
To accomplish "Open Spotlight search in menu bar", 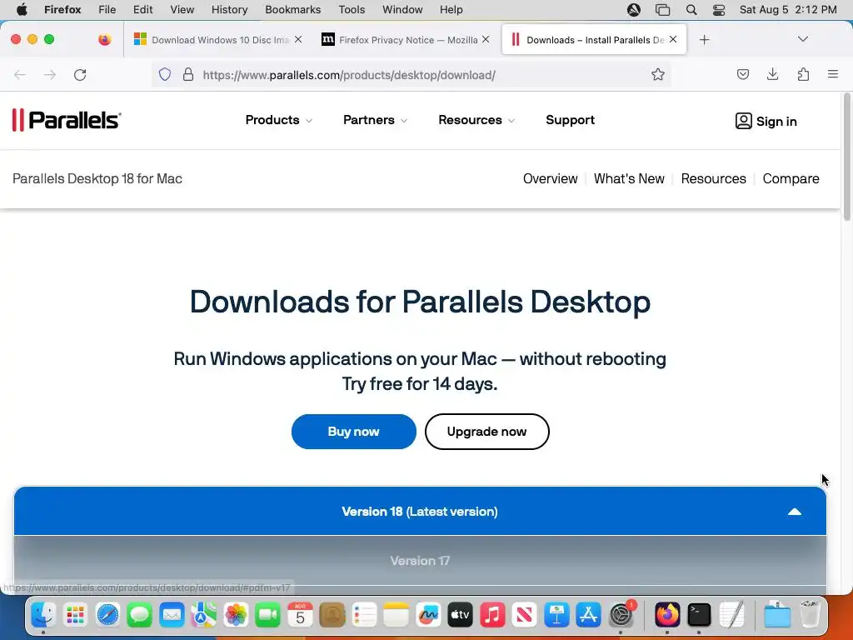I will (x=691, y=10).
